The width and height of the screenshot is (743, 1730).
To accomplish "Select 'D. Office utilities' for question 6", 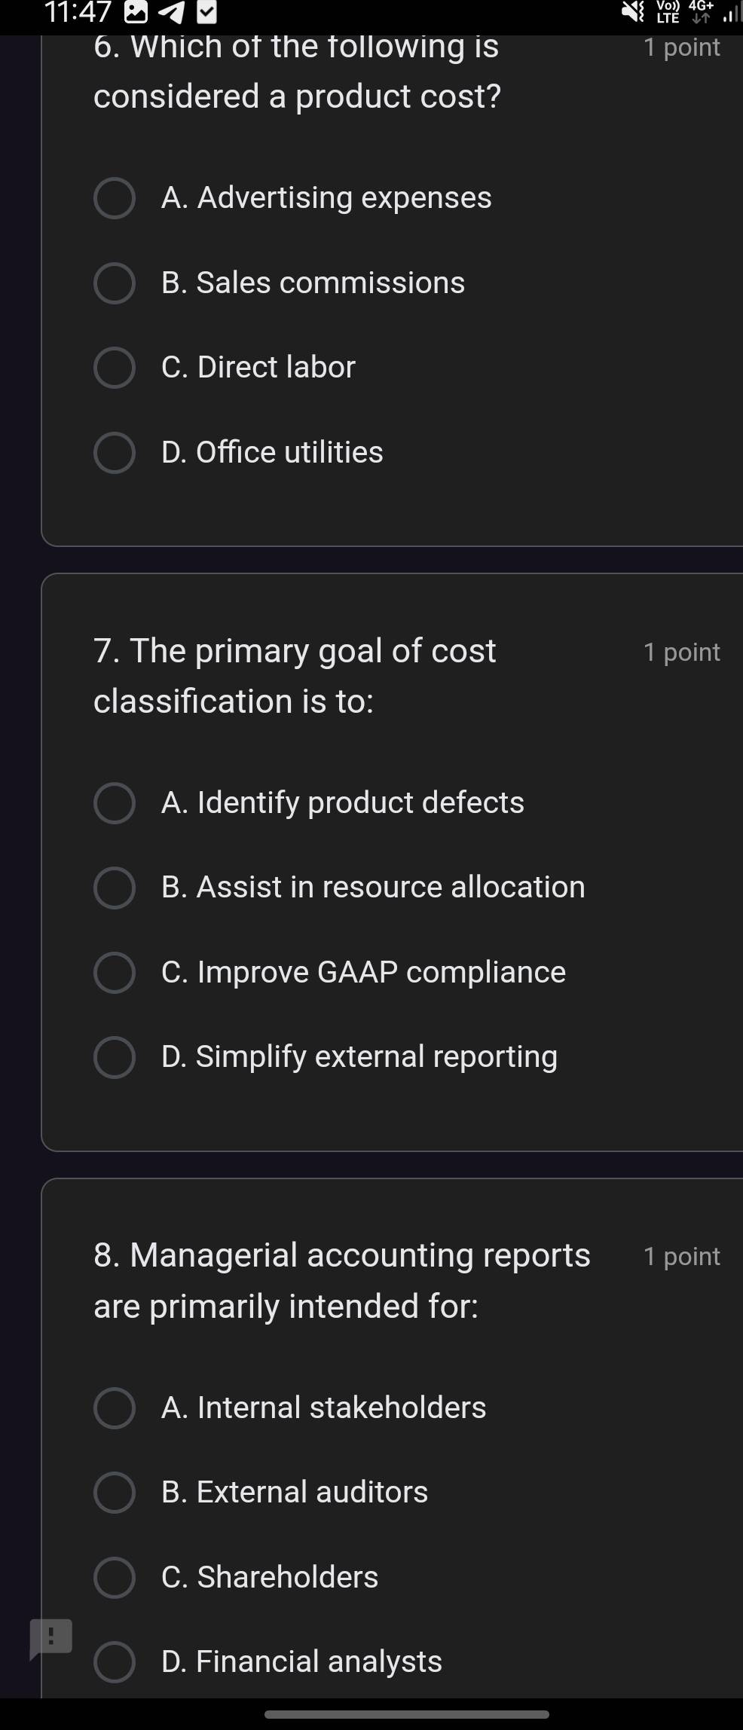I will click(115, 452).
